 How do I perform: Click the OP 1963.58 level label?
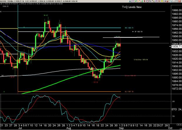(139, 32)
